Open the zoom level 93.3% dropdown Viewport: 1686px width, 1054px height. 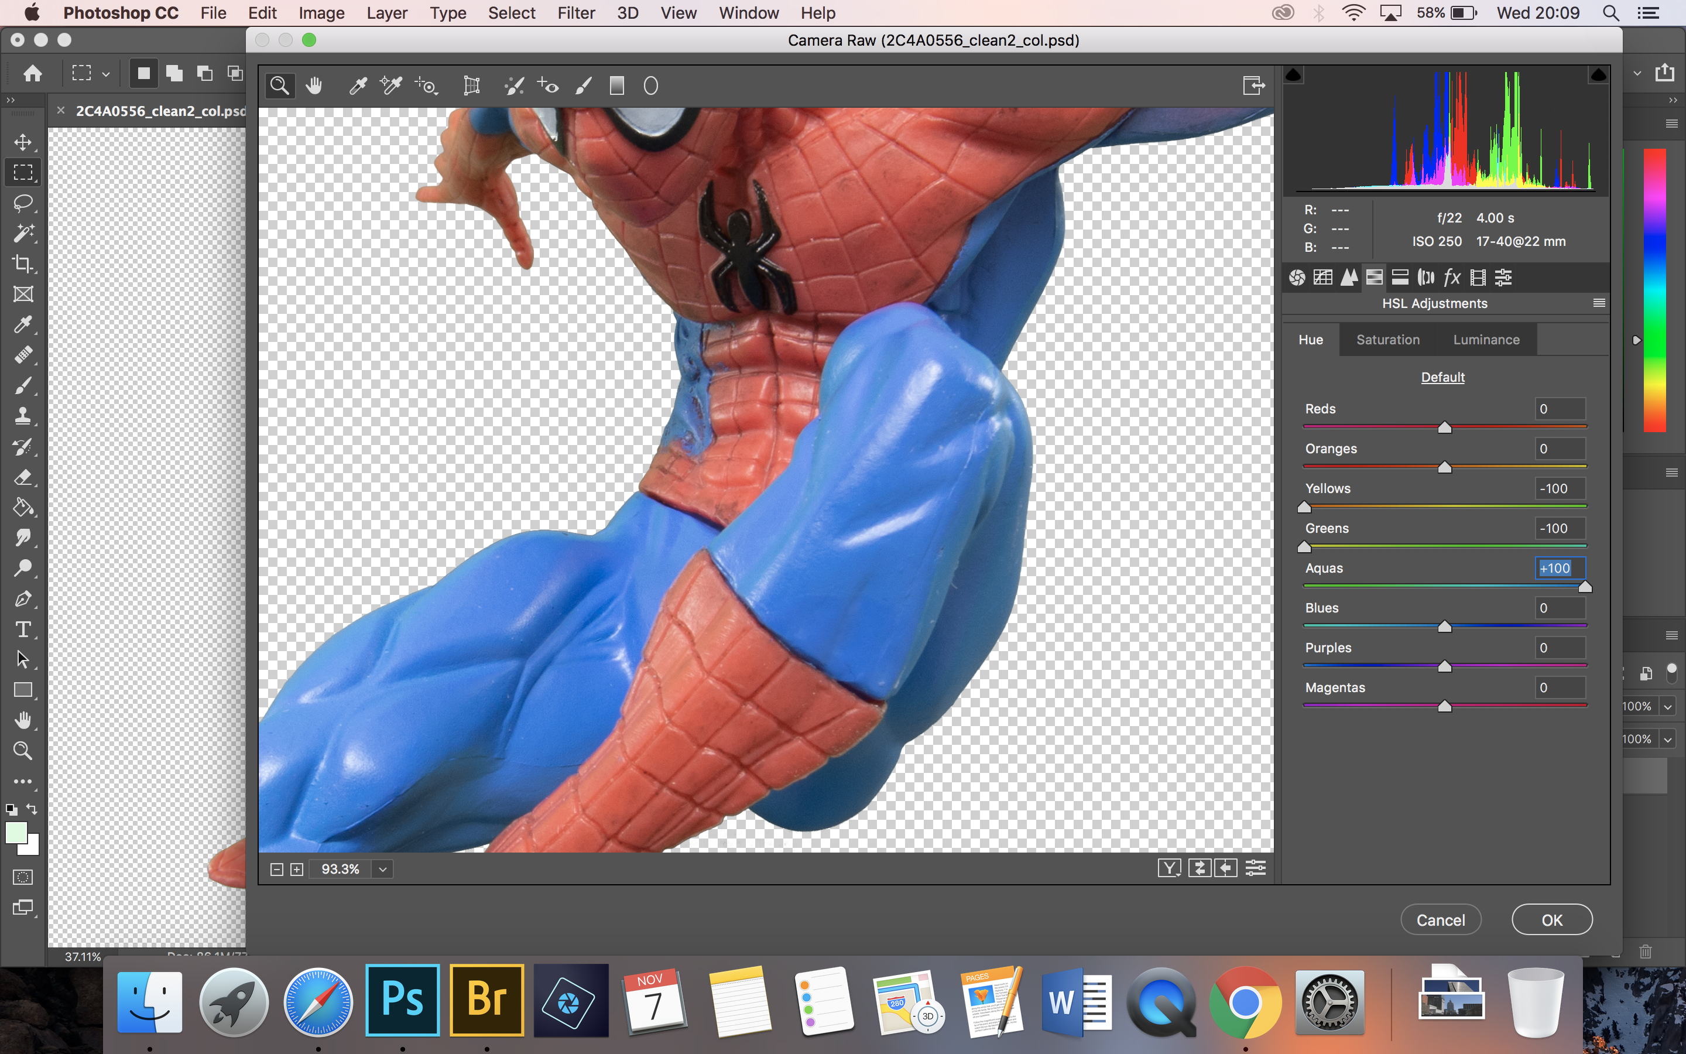pos(382,870)
